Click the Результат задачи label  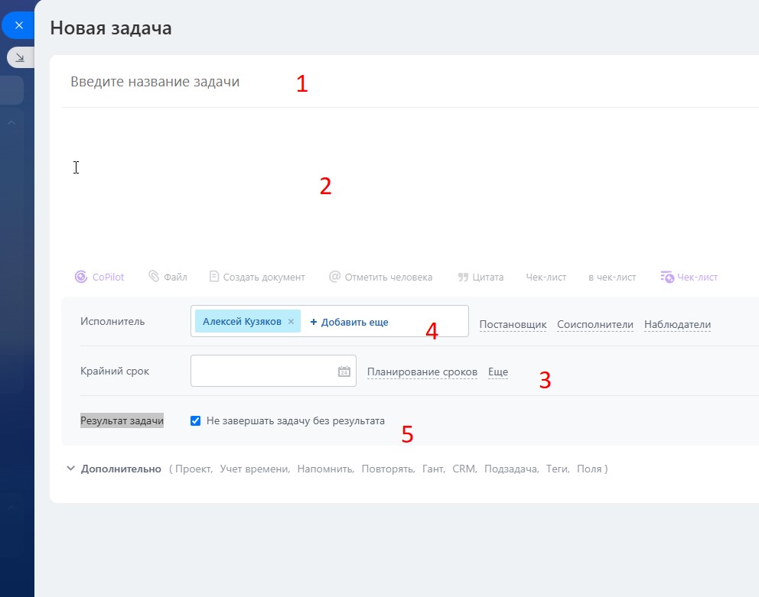point(122,421)
